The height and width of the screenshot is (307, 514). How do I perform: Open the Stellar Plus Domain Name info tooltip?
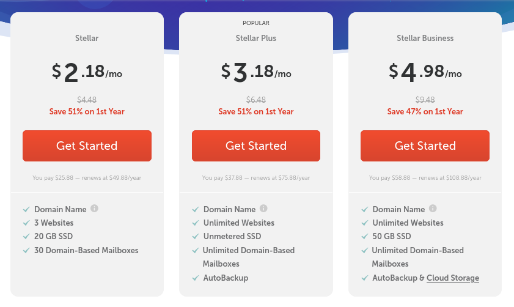(263, 209)
